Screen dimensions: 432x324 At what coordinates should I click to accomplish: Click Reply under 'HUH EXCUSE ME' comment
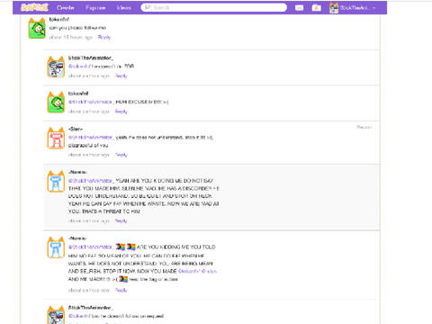click(x=121, y=112)
